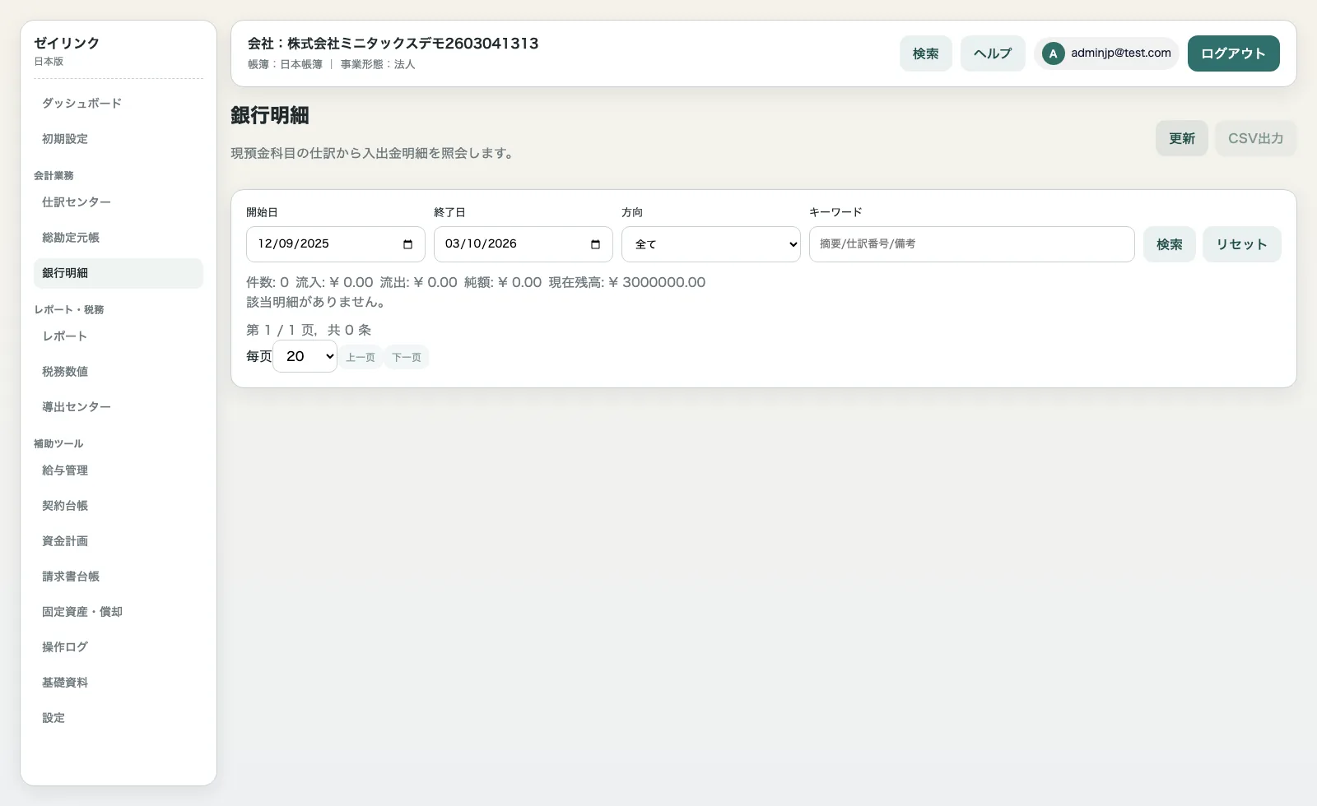This screenshot has height=806, width=1317.
Task: Reset filters with the リセット button
Action: click(x=1241, y=244)
